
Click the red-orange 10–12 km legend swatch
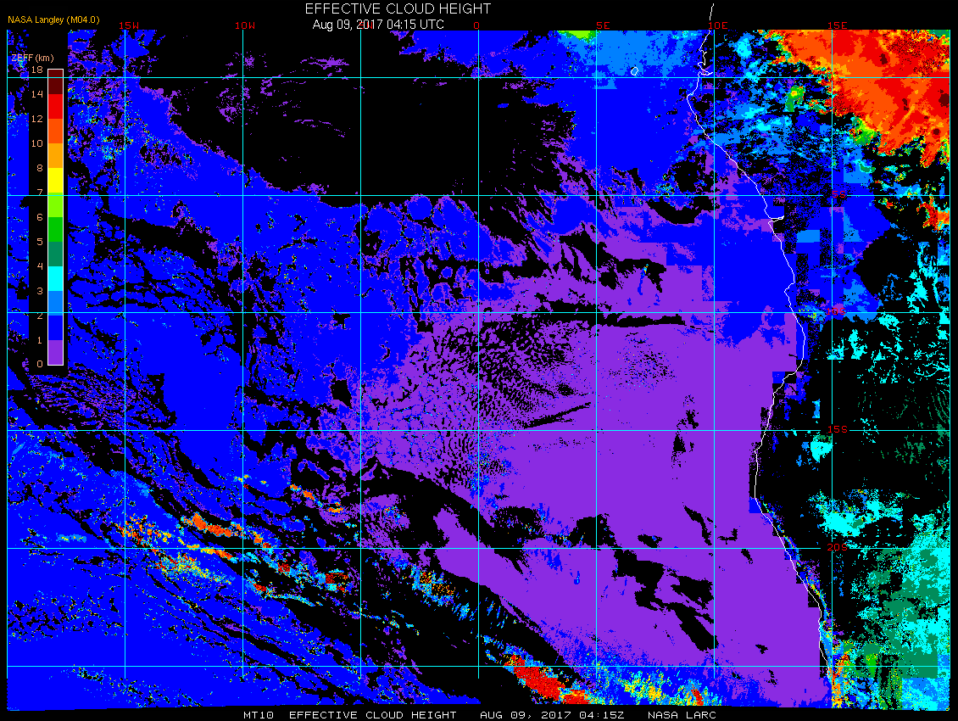[56, 131]
